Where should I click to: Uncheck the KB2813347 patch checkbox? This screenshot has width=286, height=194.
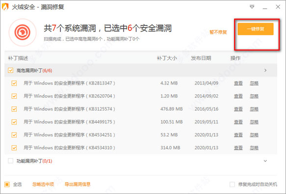(14, 83)
